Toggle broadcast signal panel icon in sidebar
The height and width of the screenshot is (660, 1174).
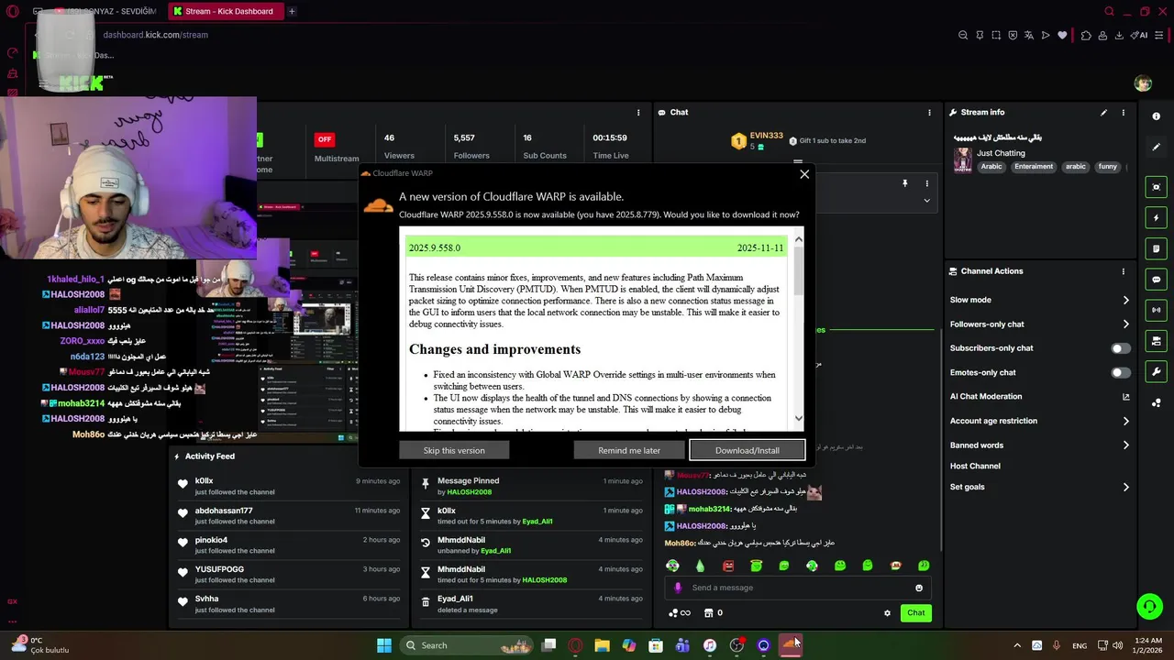(1156, 310)
